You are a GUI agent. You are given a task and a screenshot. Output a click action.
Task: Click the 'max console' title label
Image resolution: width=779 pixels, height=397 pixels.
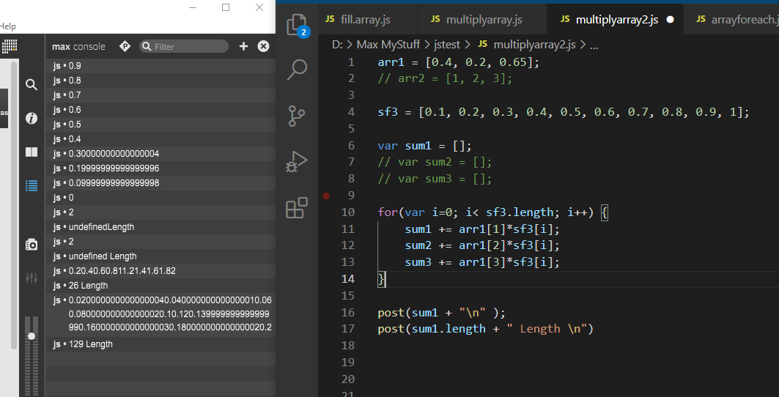point(78,46)
